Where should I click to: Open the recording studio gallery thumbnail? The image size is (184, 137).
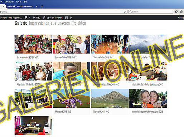33,125
